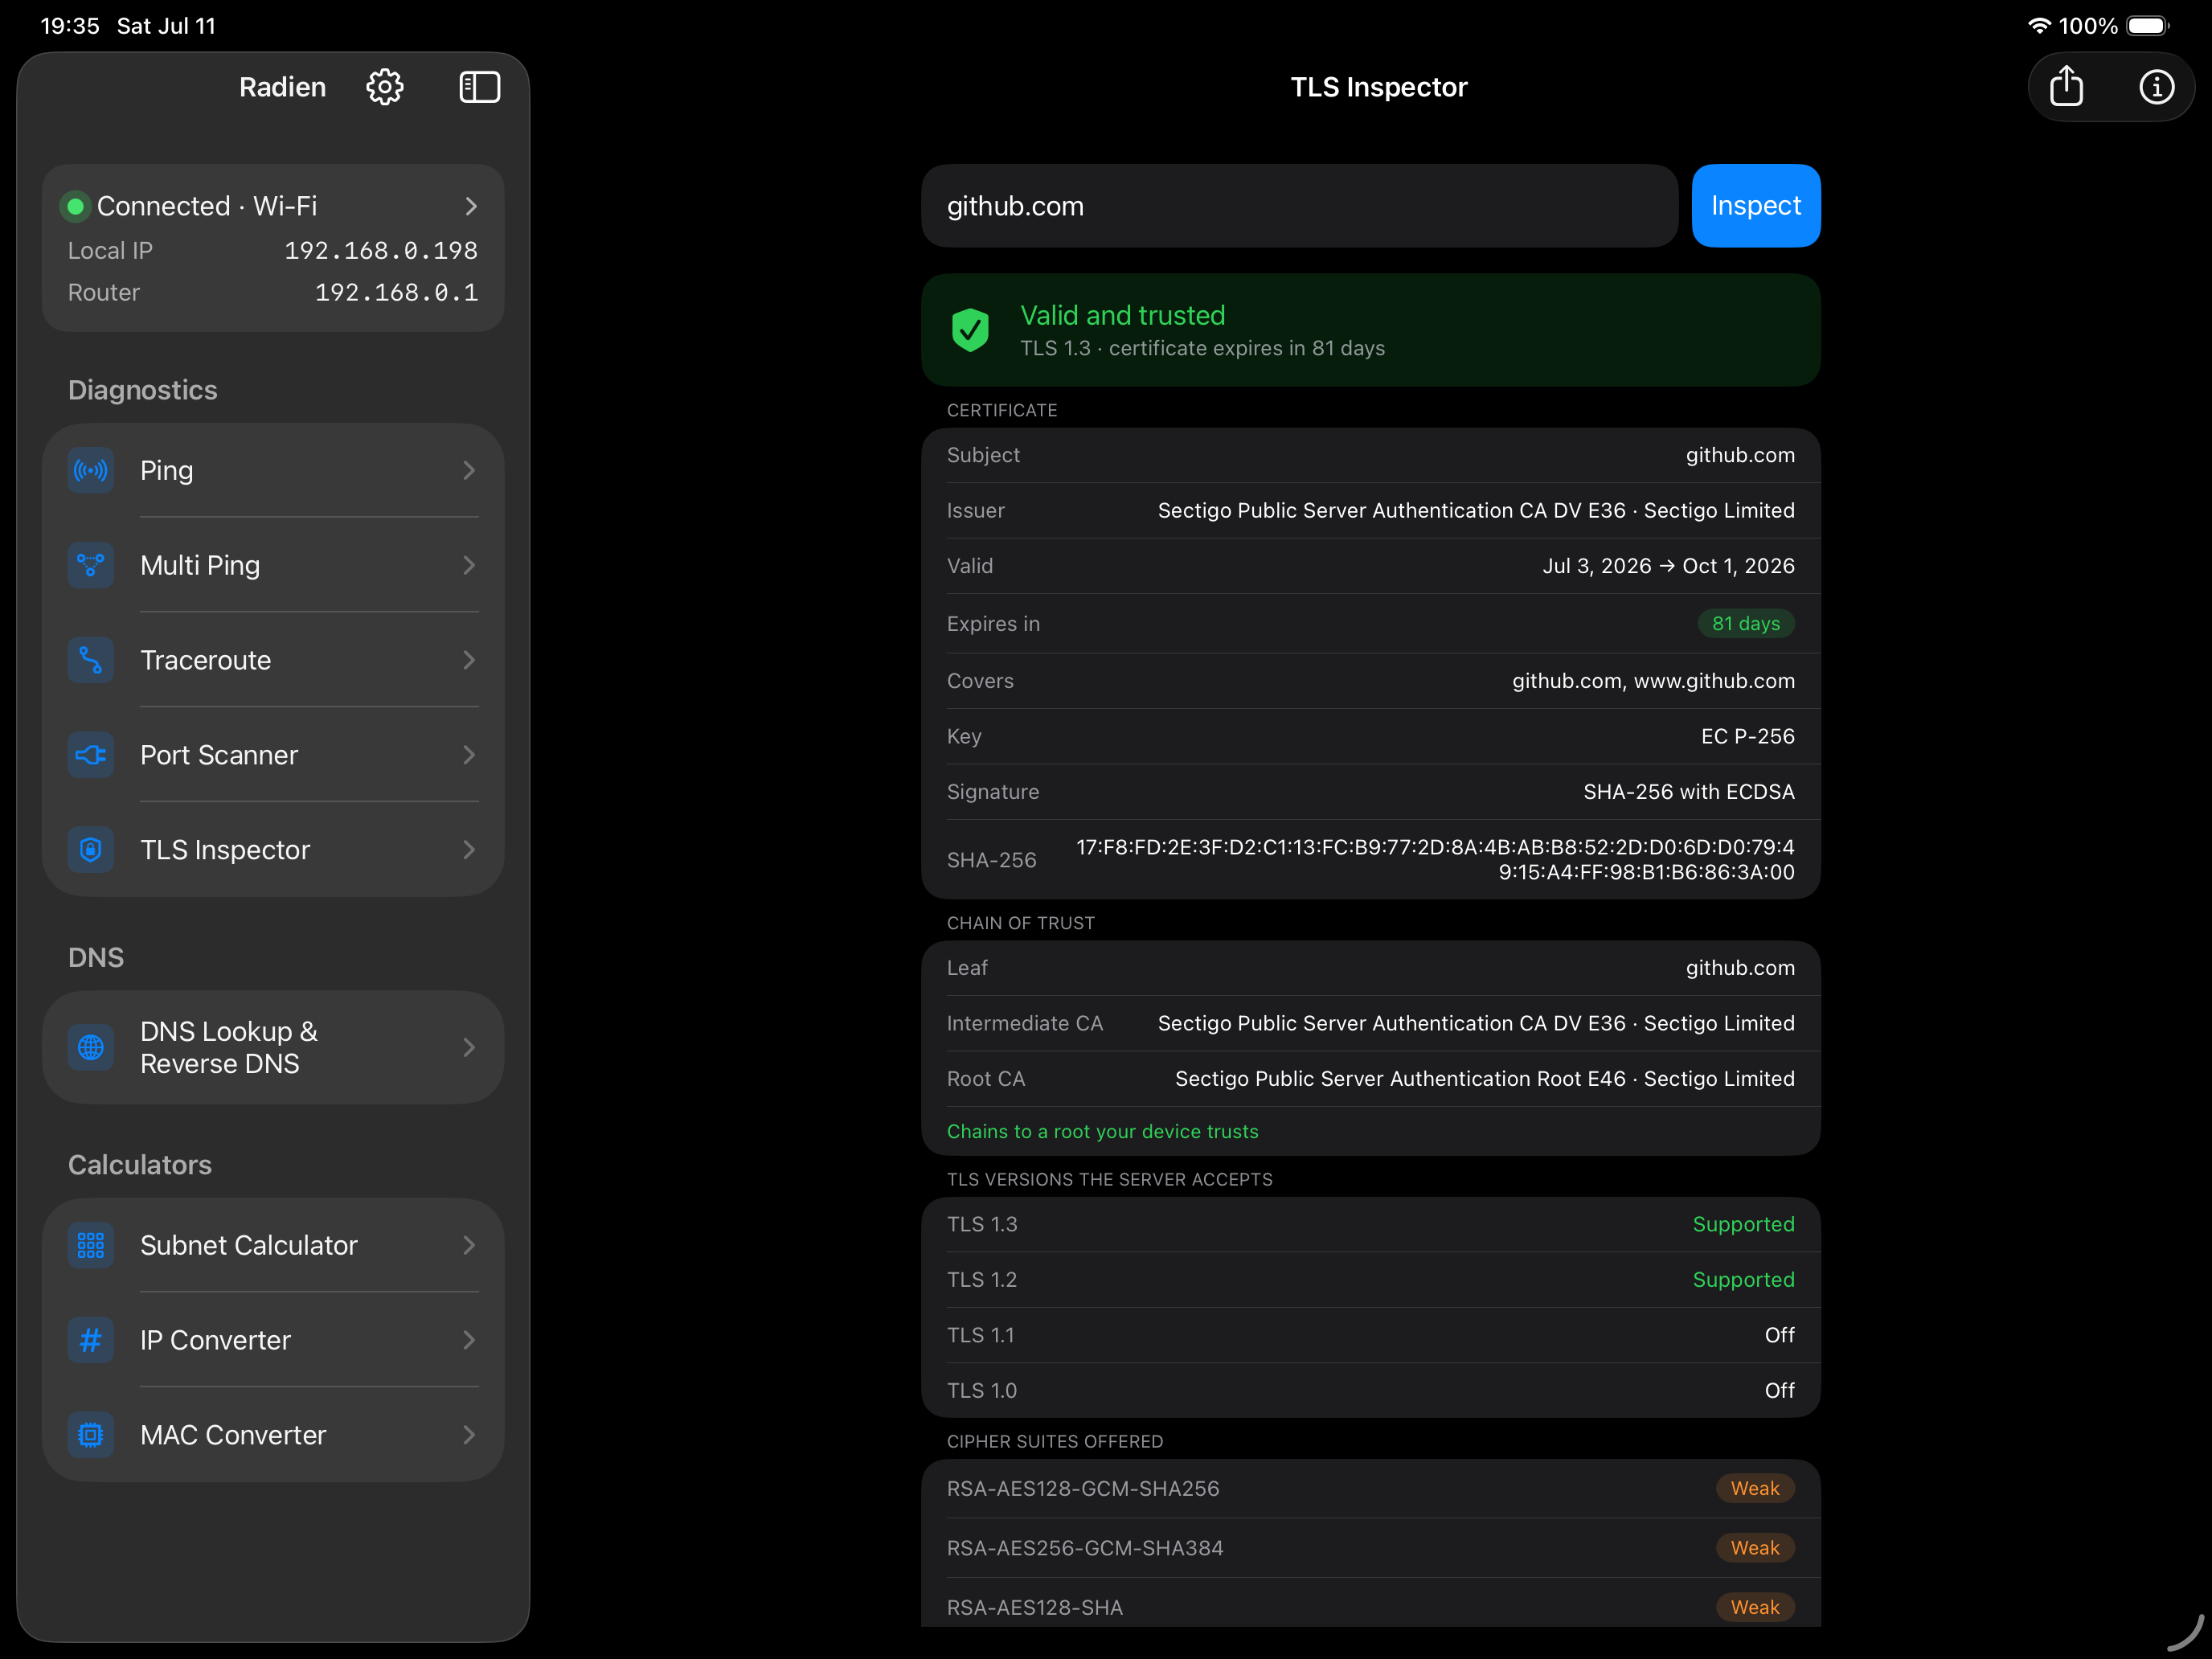Click the Port Scanner plug icon
This screenshot has width=2212, height=1659.
click(91, 755)
